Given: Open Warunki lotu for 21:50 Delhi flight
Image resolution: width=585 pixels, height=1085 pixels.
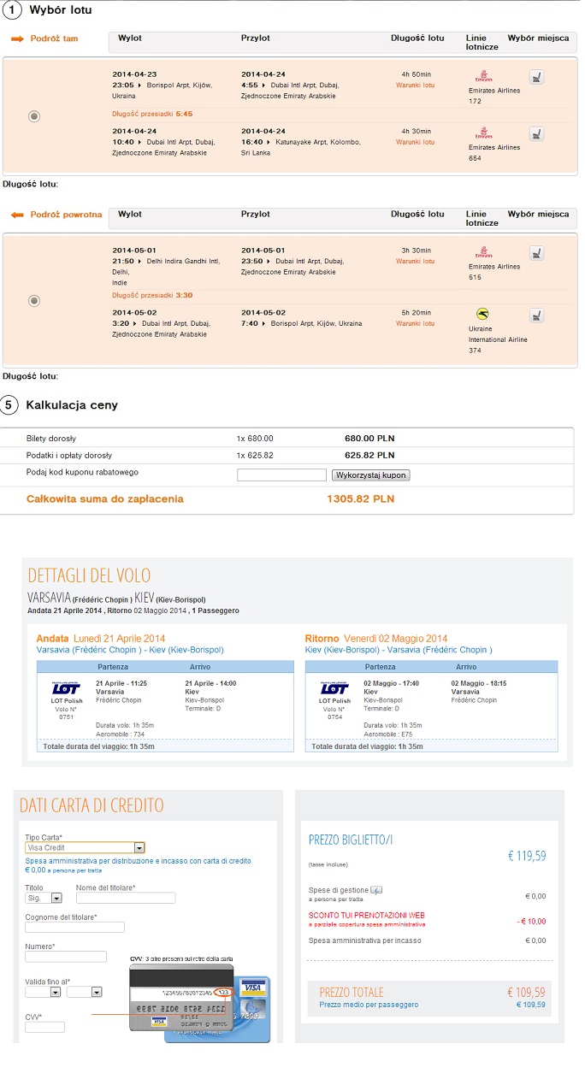Looking at the screenshot, I should tap(415, 261).
